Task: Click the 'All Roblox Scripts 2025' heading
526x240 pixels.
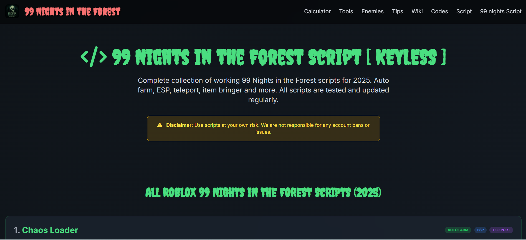Action: [263, 192]
